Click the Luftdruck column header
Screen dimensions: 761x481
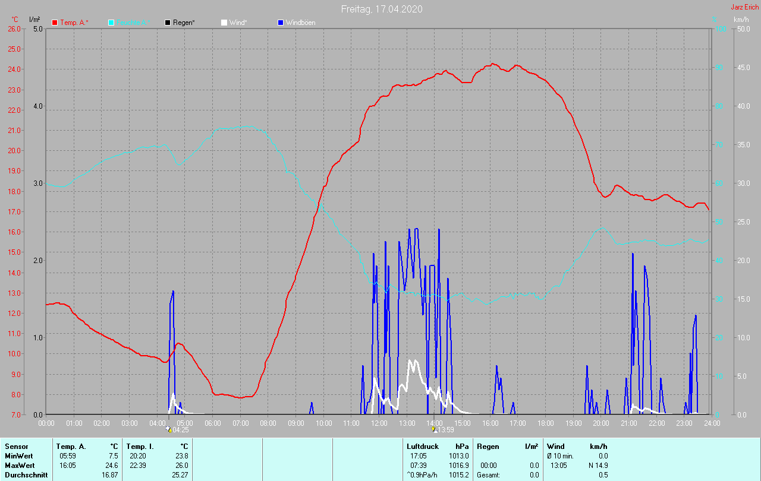(422, 447)
